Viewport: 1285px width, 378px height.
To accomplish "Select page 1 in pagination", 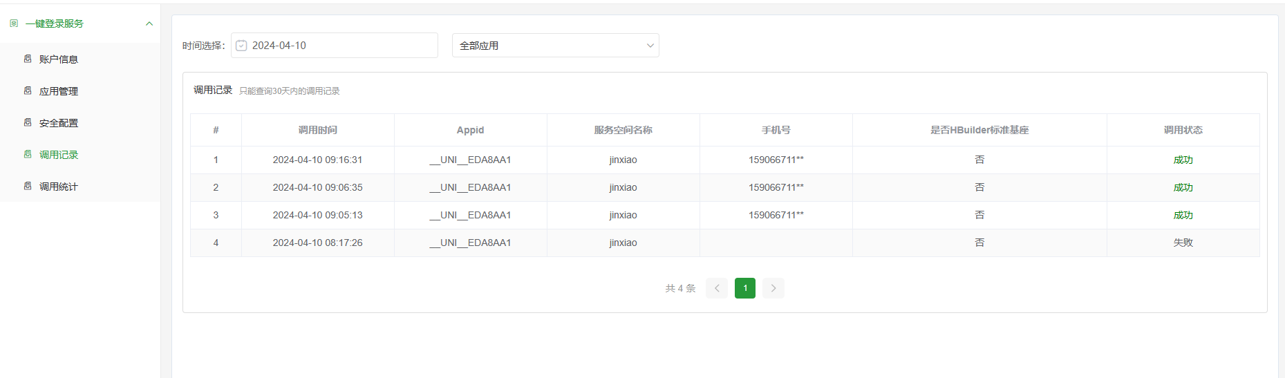I will (745, 288).
